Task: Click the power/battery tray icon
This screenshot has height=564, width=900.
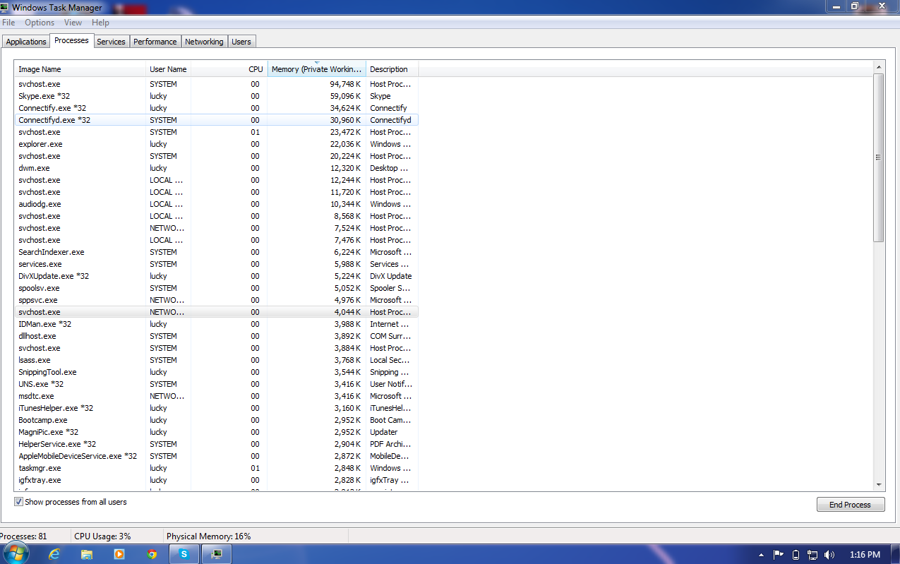Action: pos(796,555)
